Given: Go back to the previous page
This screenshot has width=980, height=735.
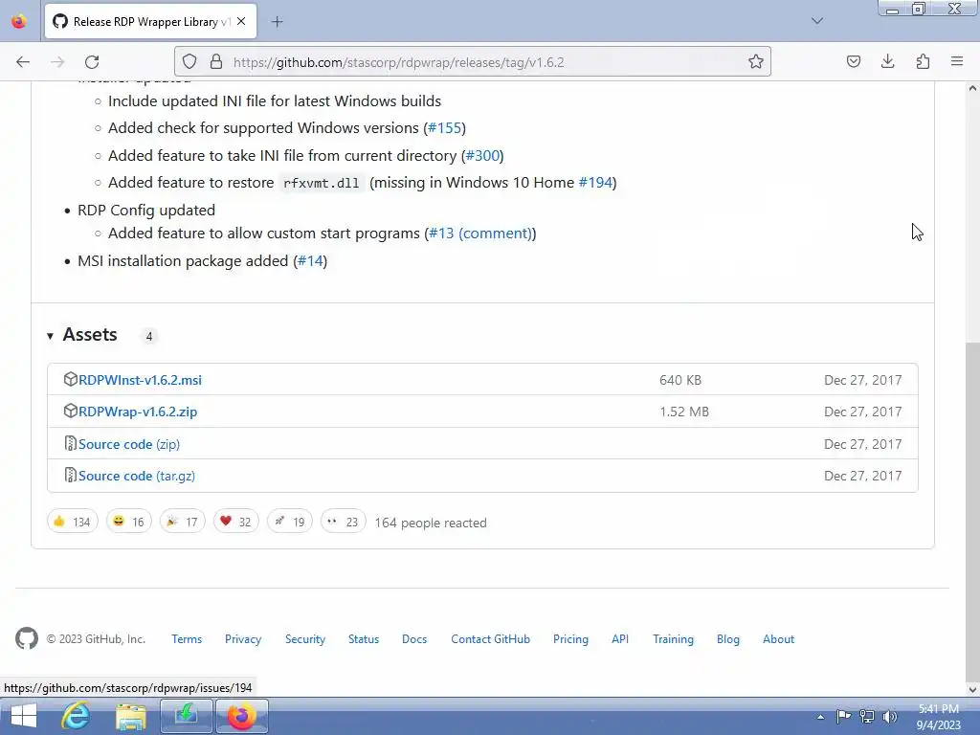Looking at the screenshot, I should (23, 62).
